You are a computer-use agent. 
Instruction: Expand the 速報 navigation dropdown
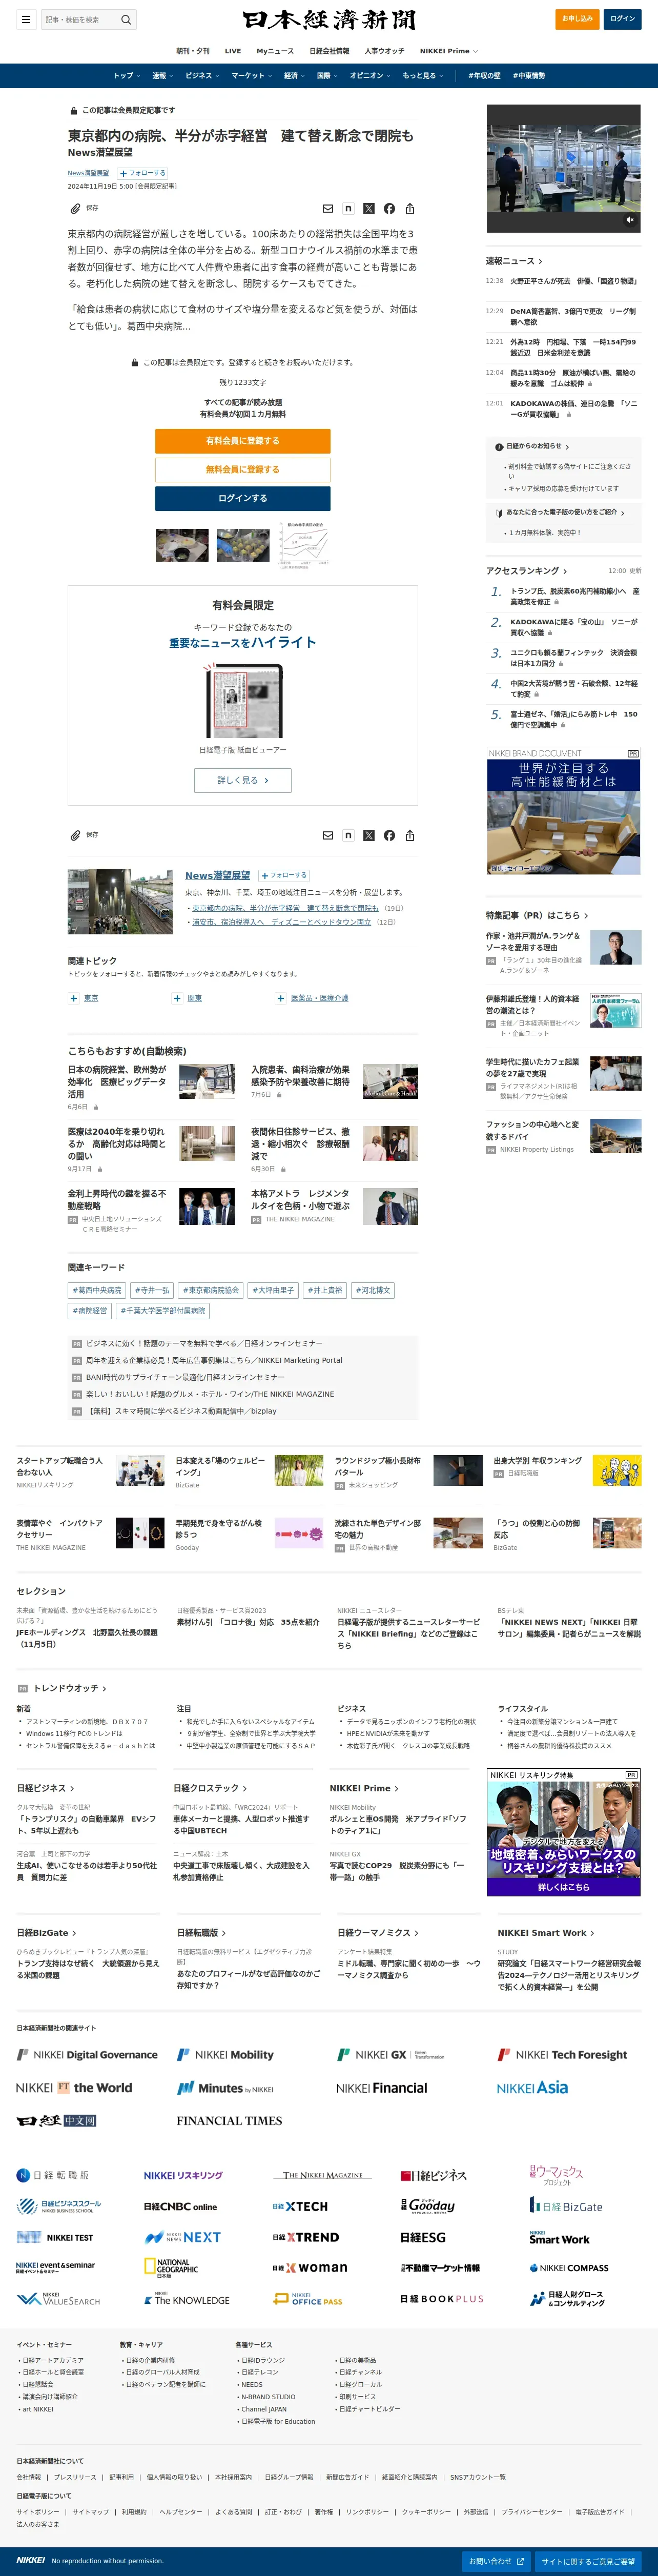click(x=162, y=76)
